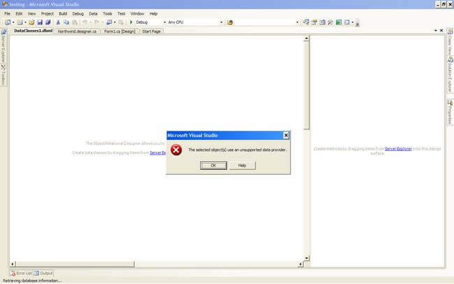
Task: Click the Navigate Backward toolbar icon
Action: pyautogui.click(x=109, y=22)
